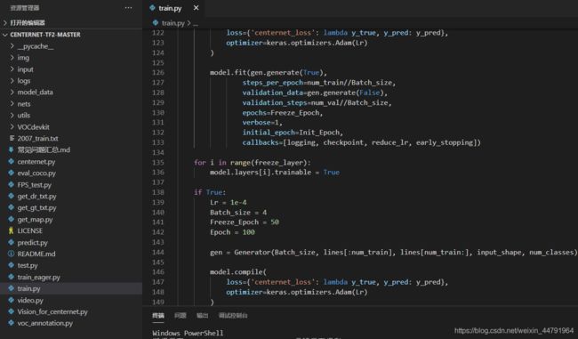This screenshot has height=339, width=578.
Task: Click the text file icon beside 2007_train.txt
Action: (12, 138)
